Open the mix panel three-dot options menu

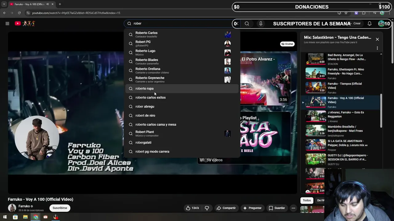point(377,48)
